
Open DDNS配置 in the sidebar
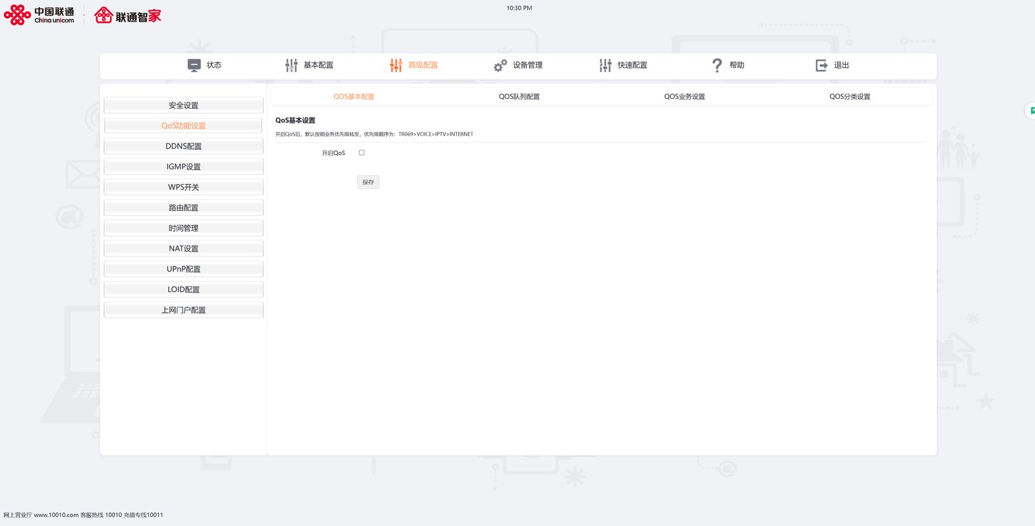pos(184,147)
